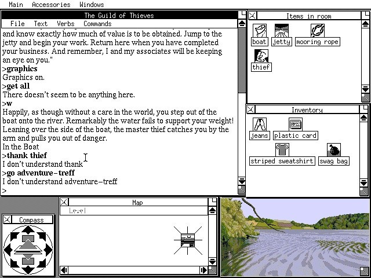
Task: Close the Map window
Action: pos(64,202)
